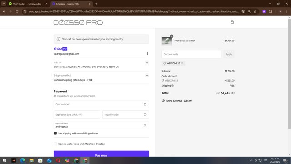Open the tab search dropdown

pos(4,4)
